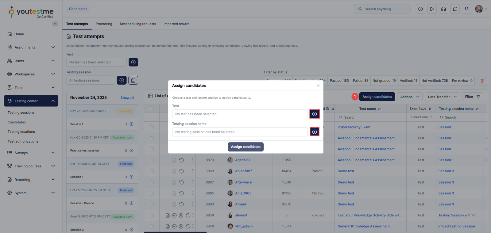Click plus icon beside Test field in dialog
The height and width of the screenshot is (233, 491).
click(314, 114)
